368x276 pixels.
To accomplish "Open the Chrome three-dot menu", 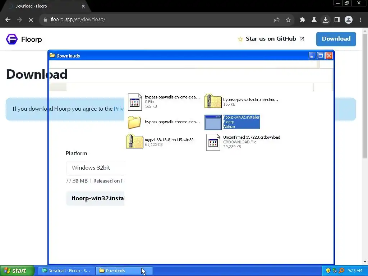I will 360,20.
